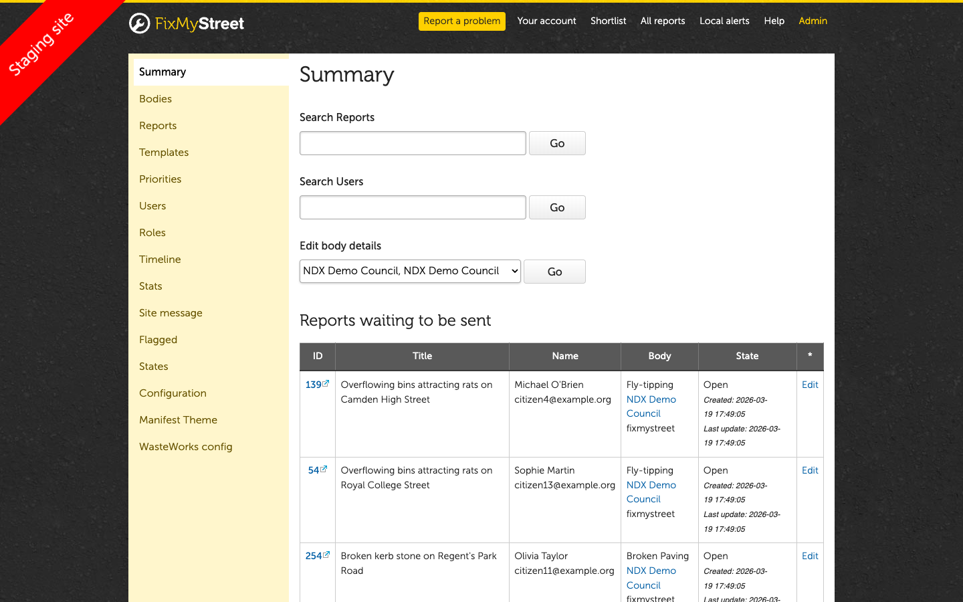Screen dimensions: 963x602
Task: Navigate to 'Your account'
Action: coord(546,21)
